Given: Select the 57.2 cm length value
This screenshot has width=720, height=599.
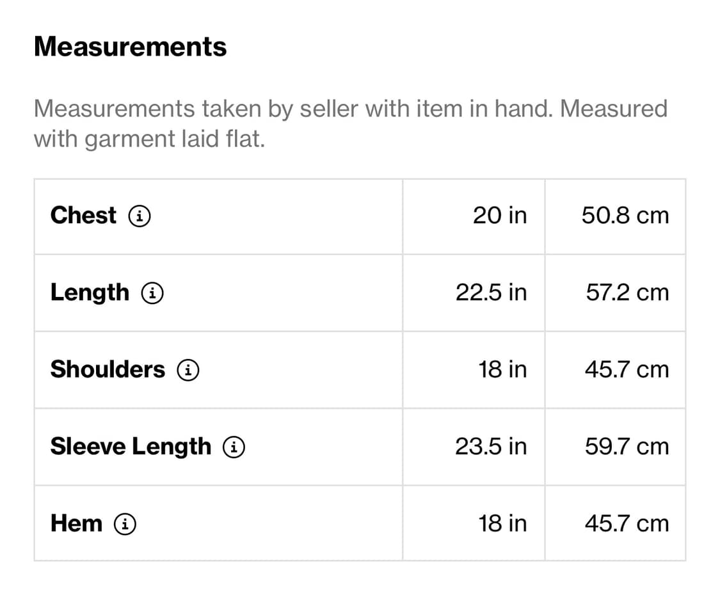Looking at the screenshot, I should click(x=627, y=292).
